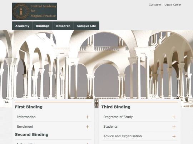Expand Information under First Binding
The height and width of the screenshot is (144, 193).
pyautogui.click(x=53, y=117)
